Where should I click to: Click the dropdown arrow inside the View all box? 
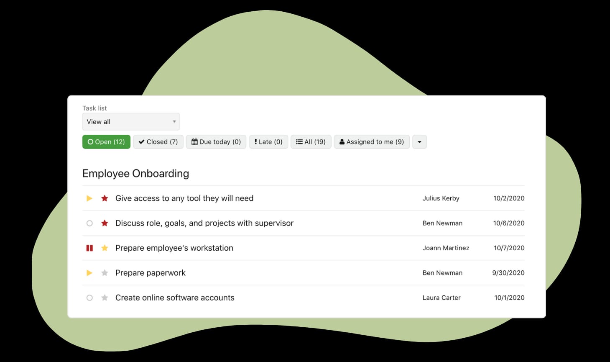click(x=174, y=121)
